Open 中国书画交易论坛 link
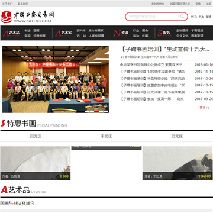This screenshot has width=213, height=213. 180,4
